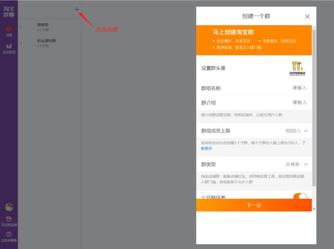Screen dimensions: 334x249
Task: Close the 创建一个群 dialog with the X
Action: coord(307,16)
